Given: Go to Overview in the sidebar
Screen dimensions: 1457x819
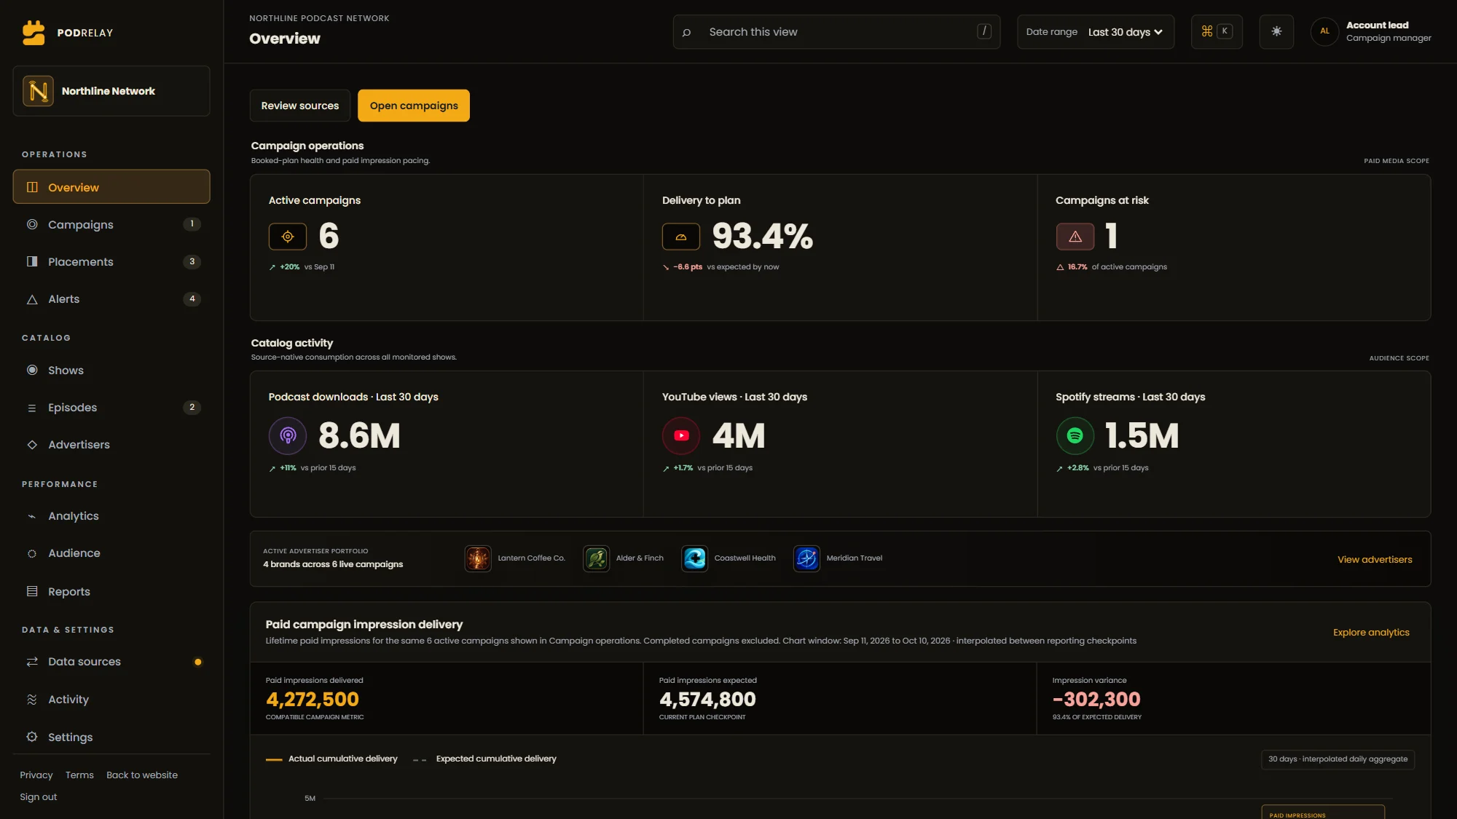Looking at the screenshot, I should pyautogui.click(x=111, y=187).
